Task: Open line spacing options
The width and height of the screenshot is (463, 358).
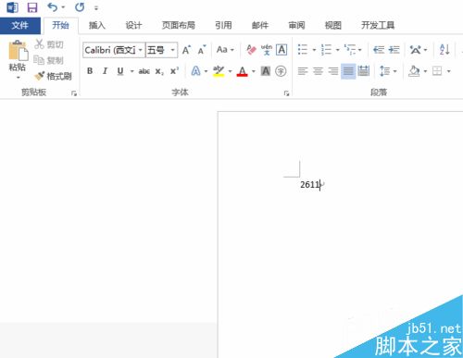Action: click(x=384, y=71)
